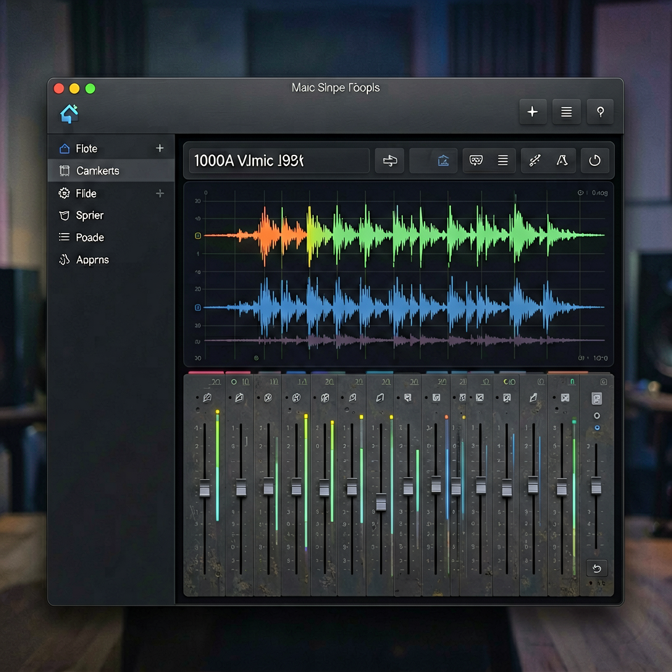Click the pen icon on the second mixer channel
The image size is (672, 672).
click(239, 398)
